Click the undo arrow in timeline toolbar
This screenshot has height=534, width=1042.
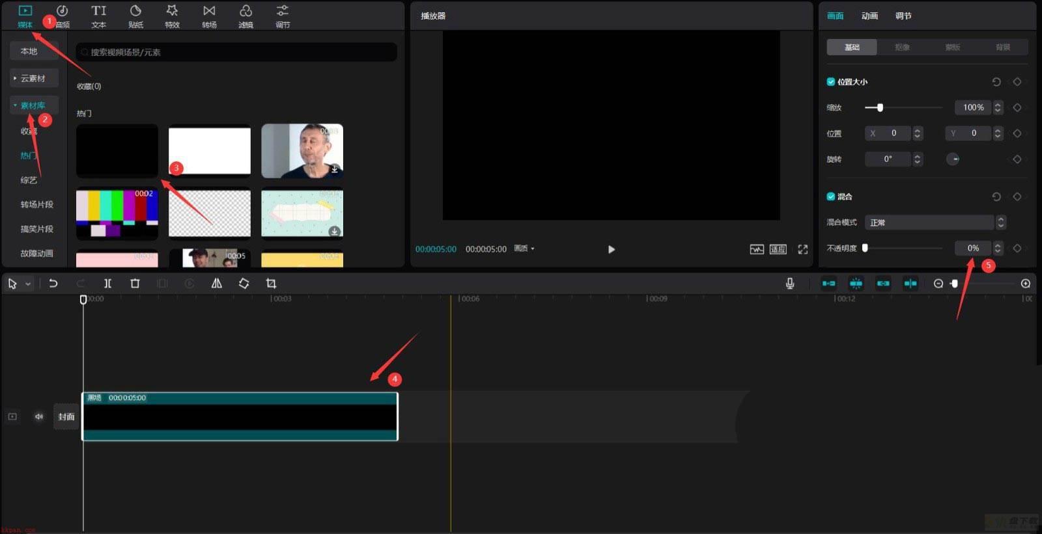53,284
